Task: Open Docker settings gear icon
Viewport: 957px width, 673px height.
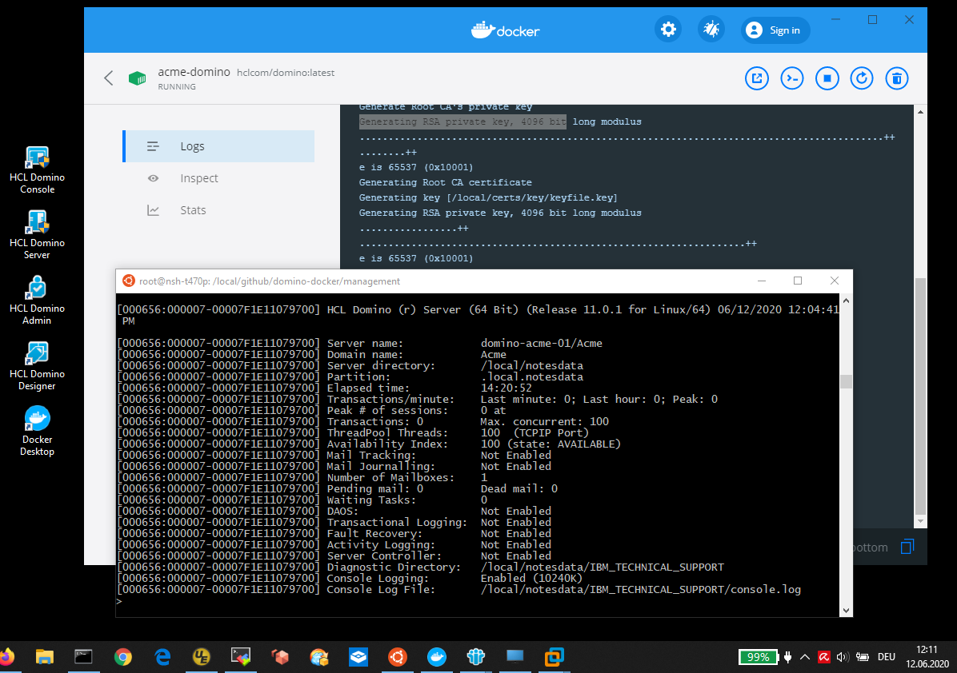Action: [x=668, y=30]
